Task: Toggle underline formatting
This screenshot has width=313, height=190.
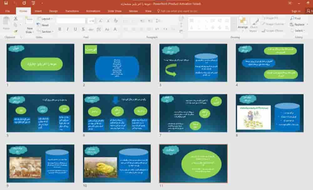Action: click(75, 29)
